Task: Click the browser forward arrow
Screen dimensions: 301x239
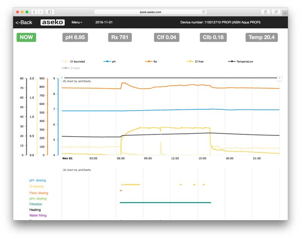Action: tap(40, 12)
